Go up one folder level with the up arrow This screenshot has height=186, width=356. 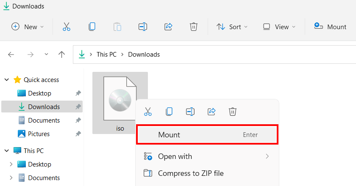61,55
